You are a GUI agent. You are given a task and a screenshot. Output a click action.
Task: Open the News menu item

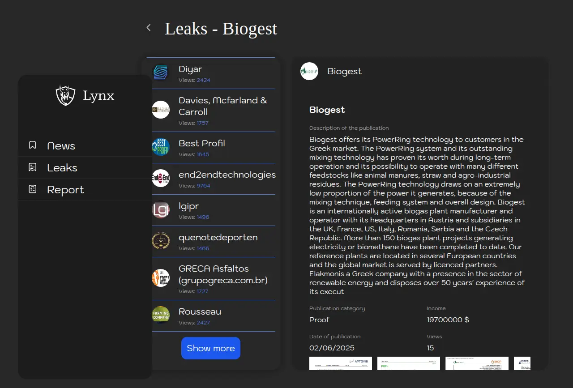click(x=61, y=146)
